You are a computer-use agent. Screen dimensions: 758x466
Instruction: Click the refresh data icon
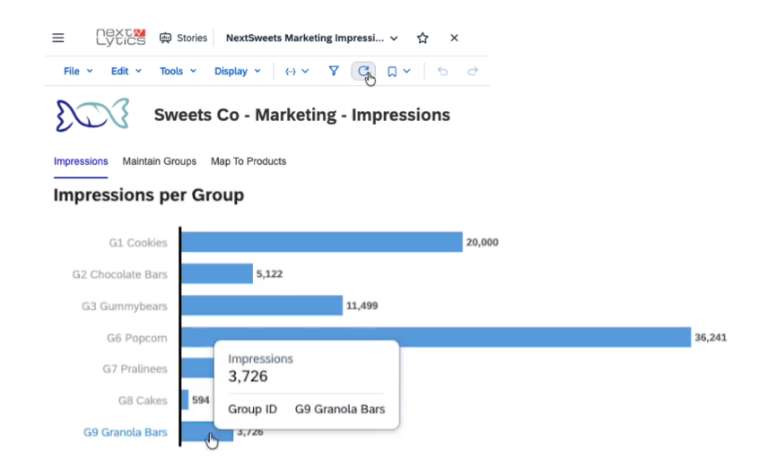363,71
